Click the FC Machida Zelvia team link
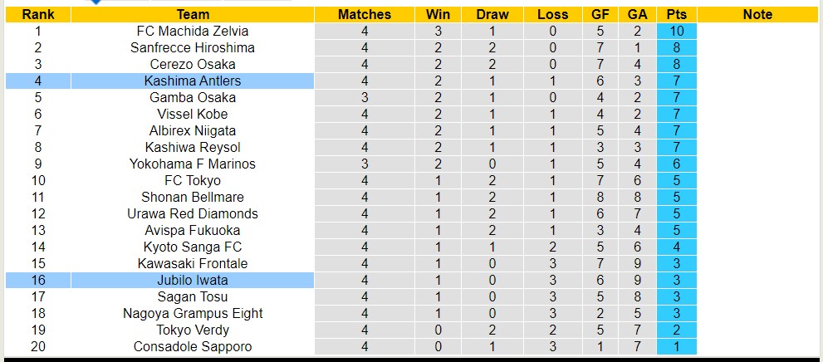 (193, 31)
